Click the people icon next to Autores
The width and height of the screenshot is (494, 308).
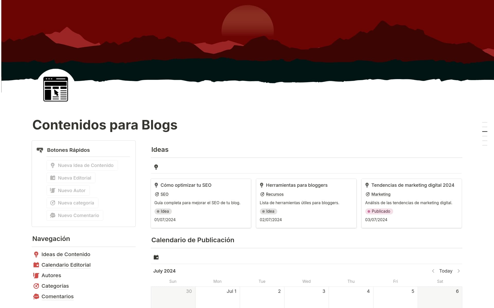36,275
